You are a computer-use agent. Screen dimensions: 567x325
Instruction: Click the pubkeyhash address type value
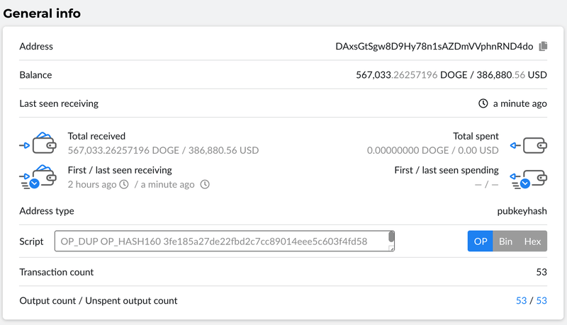pyautogui.click(x=522, y=211)
